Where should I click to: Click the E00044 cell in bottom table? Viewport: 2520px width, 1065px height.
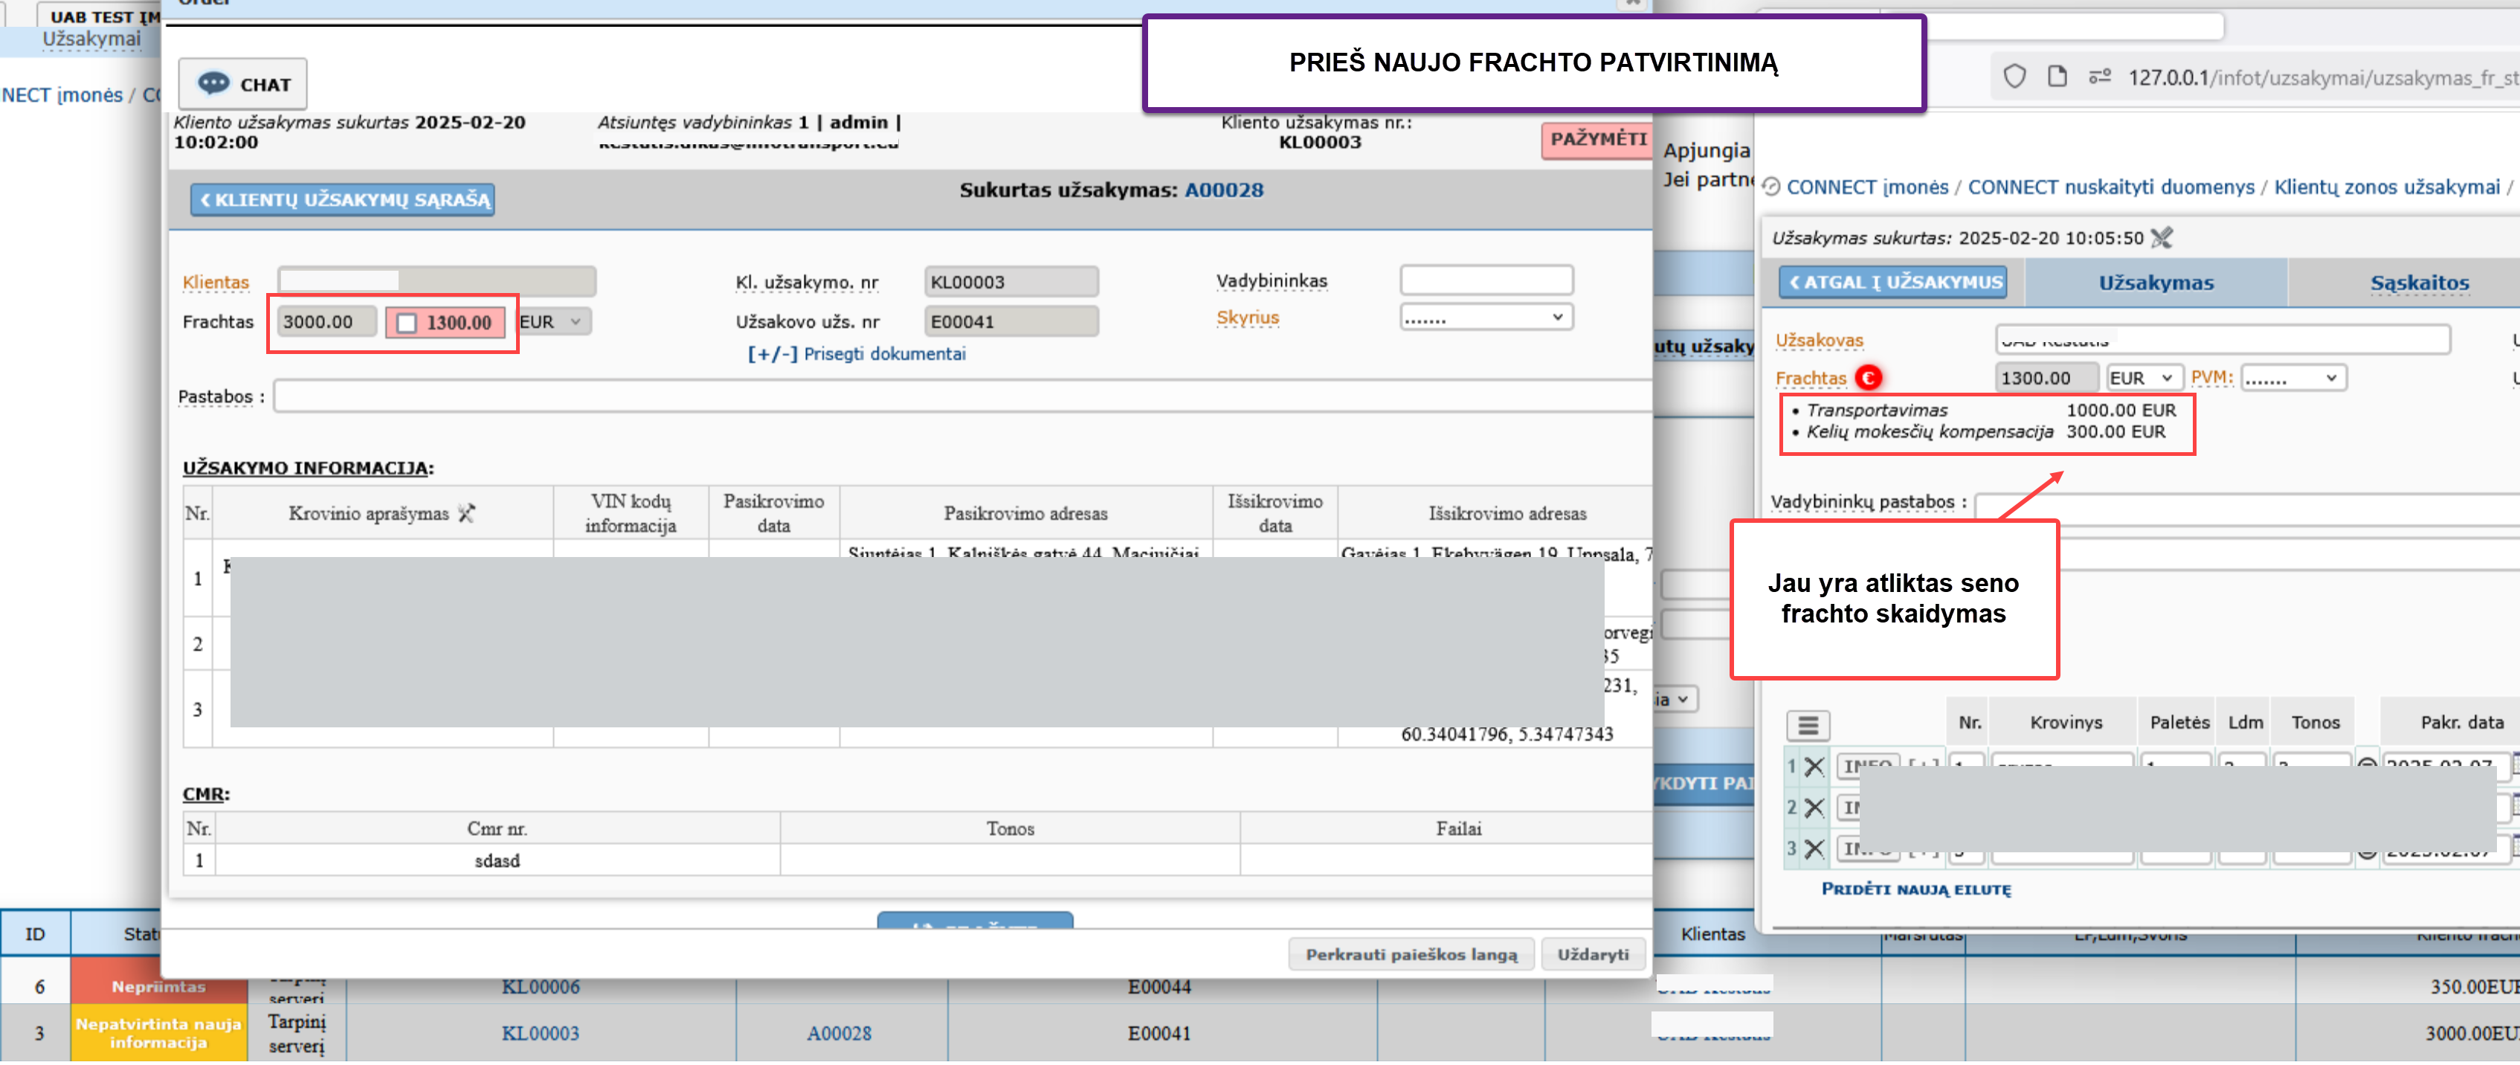1159,987
